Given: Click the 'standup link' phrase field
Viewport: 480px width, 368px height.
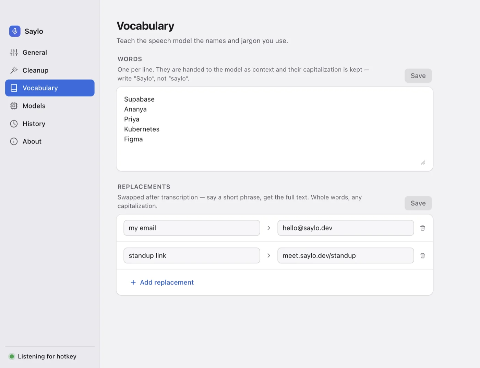Looking at the screenshot, I should [192, 256].
